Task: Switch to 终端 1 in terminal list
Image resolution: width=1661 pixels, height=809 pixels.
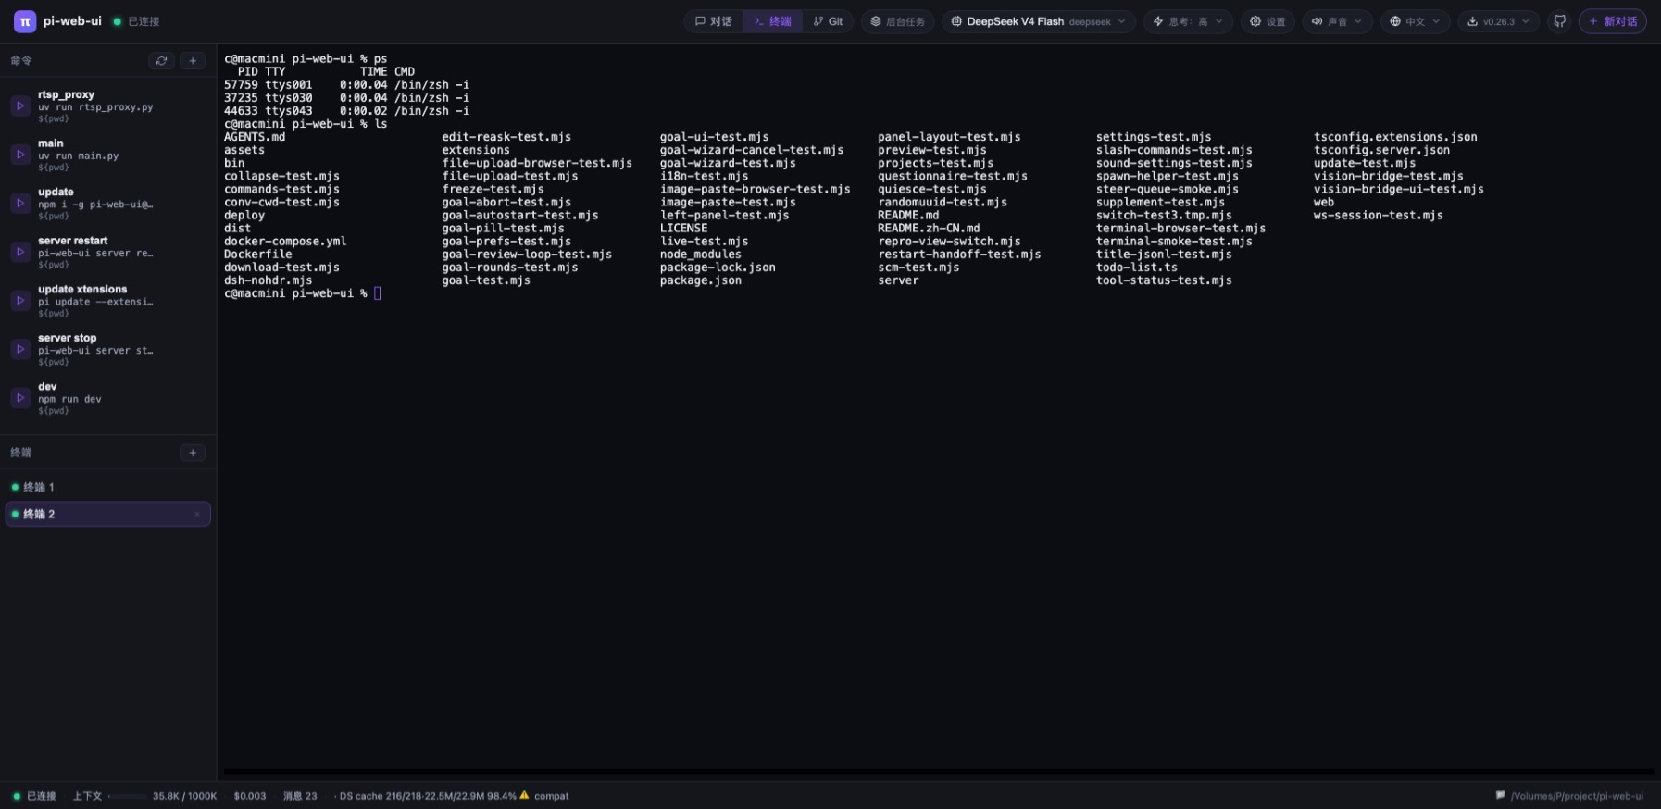Action: (108, 487)
